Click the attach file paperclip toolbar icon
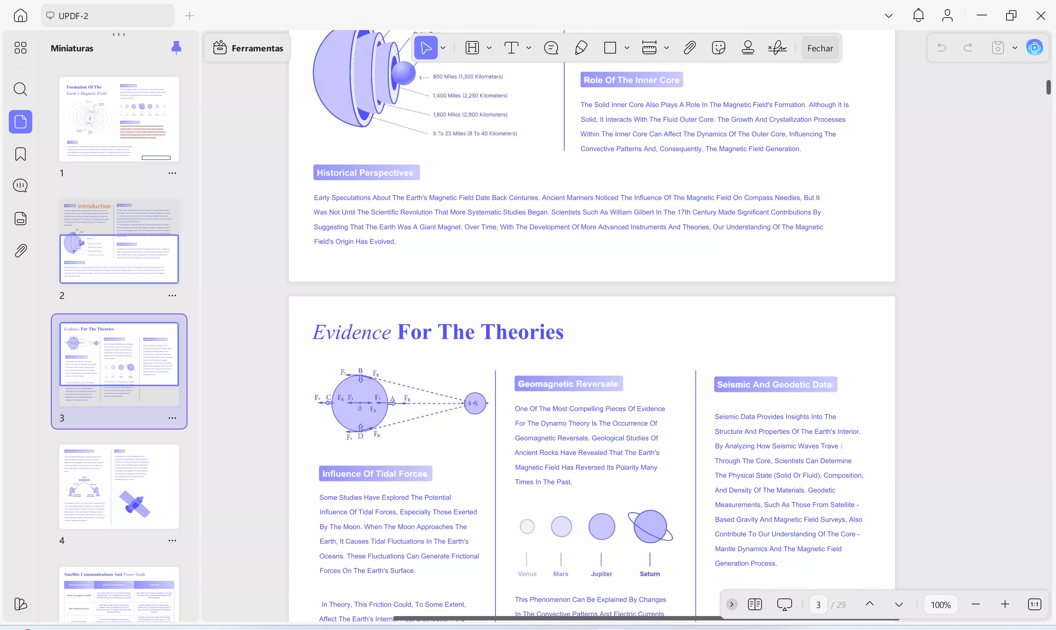Screen dimensions: 1056x630 pyautogui.click(x=689, y=48)
